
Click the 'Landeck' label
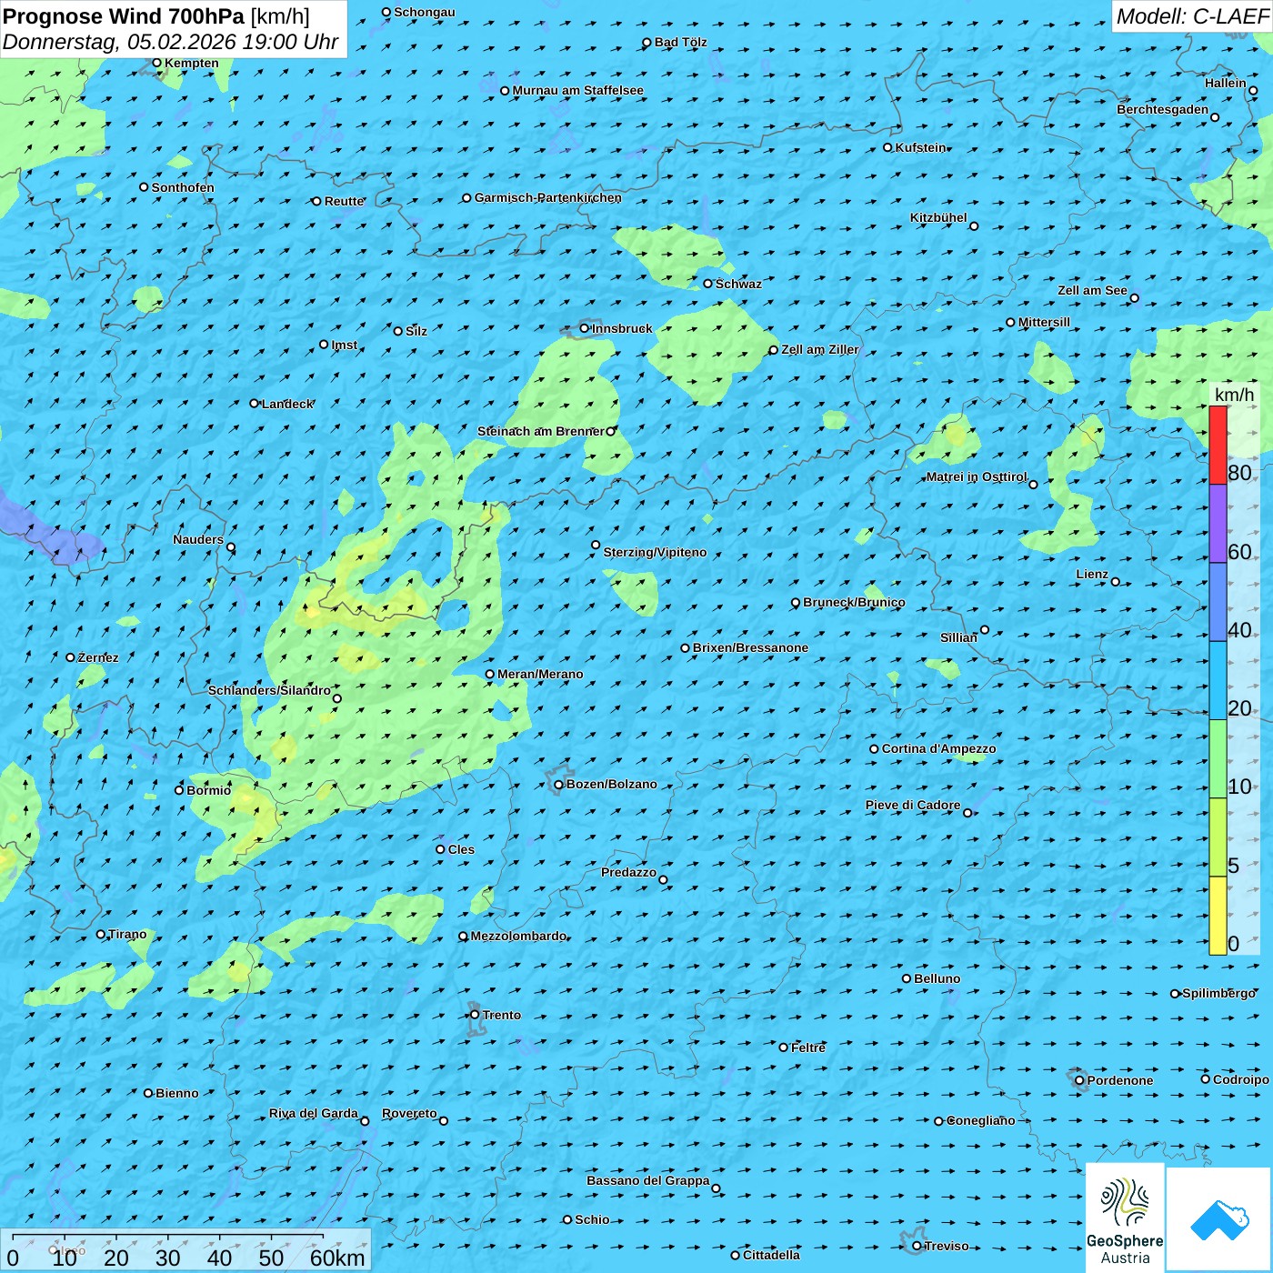tap(287, 404)
